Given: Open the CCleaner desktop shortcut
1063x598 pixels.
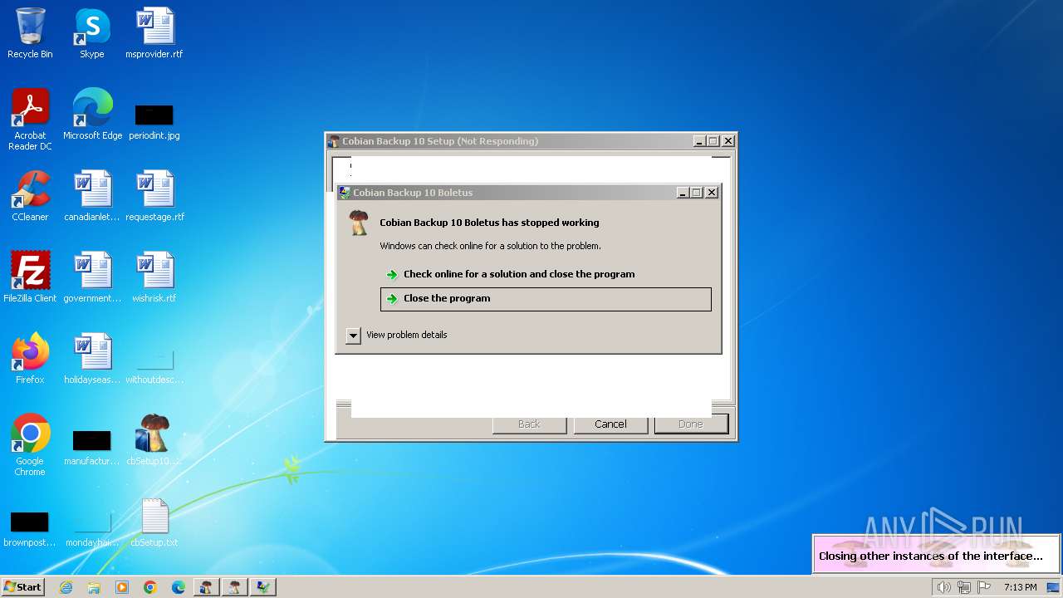Looking at the screenshot, I should pyautogui.click(x=30, y=196).
